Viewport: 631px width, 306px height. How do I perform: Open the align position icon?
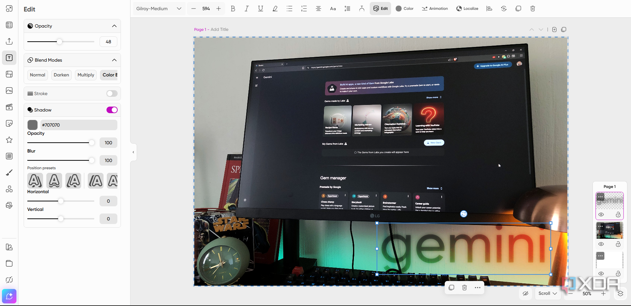[489, 9]
